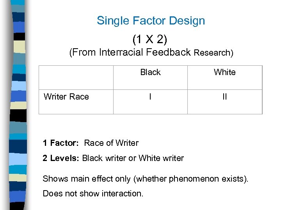Select the "Does not show interaction." line

pyautogui.click(x=93, y=193)
